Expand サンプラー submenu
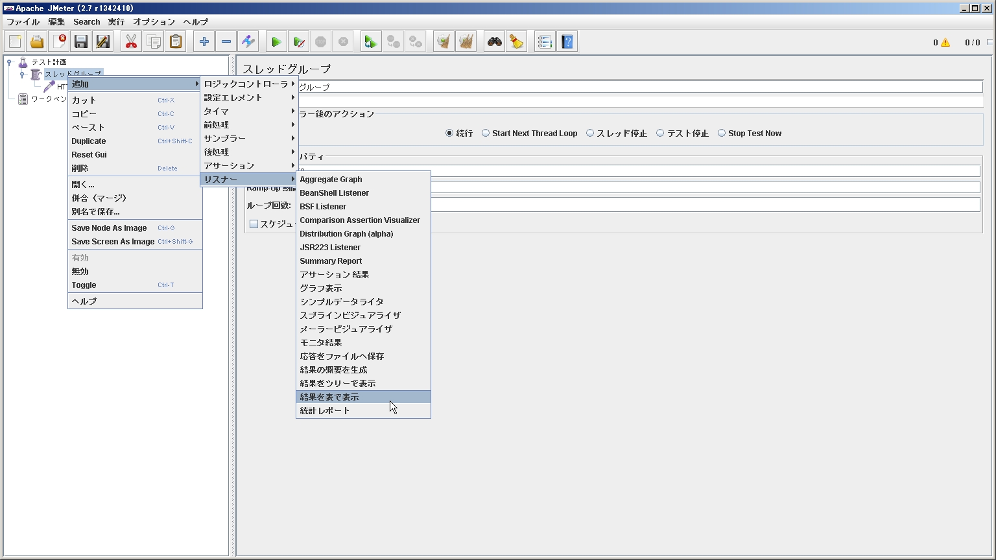Image resolution: width=996 pixels, height=560 pixels. [x=249, y=139]
